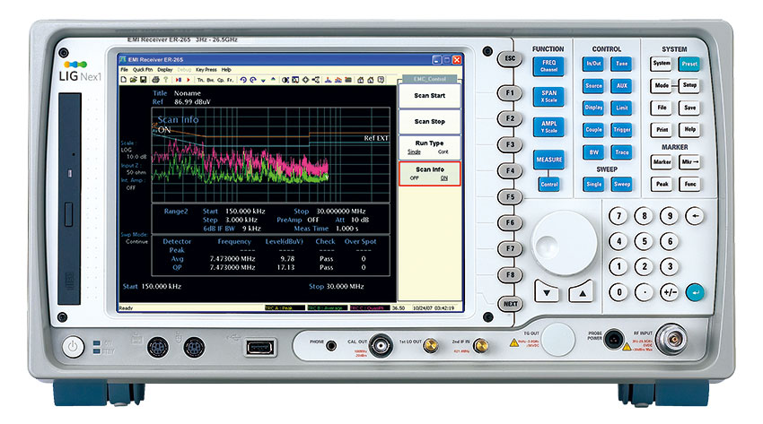The width and height of the screenshot is (763, 424).
Task: Click the Print toolbar icon
Action: (x=155, y=80)
